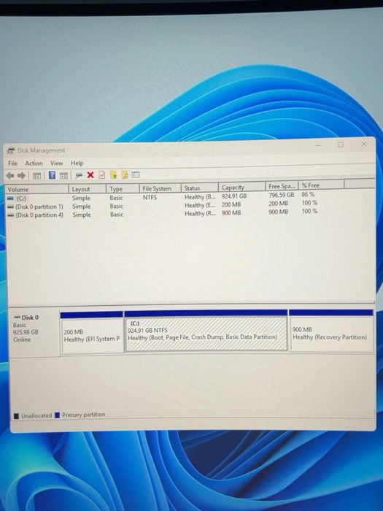This screenshot has width=383, height=511.
Task: Click the NTFS file system cell
Action: (x=150, y=198)
